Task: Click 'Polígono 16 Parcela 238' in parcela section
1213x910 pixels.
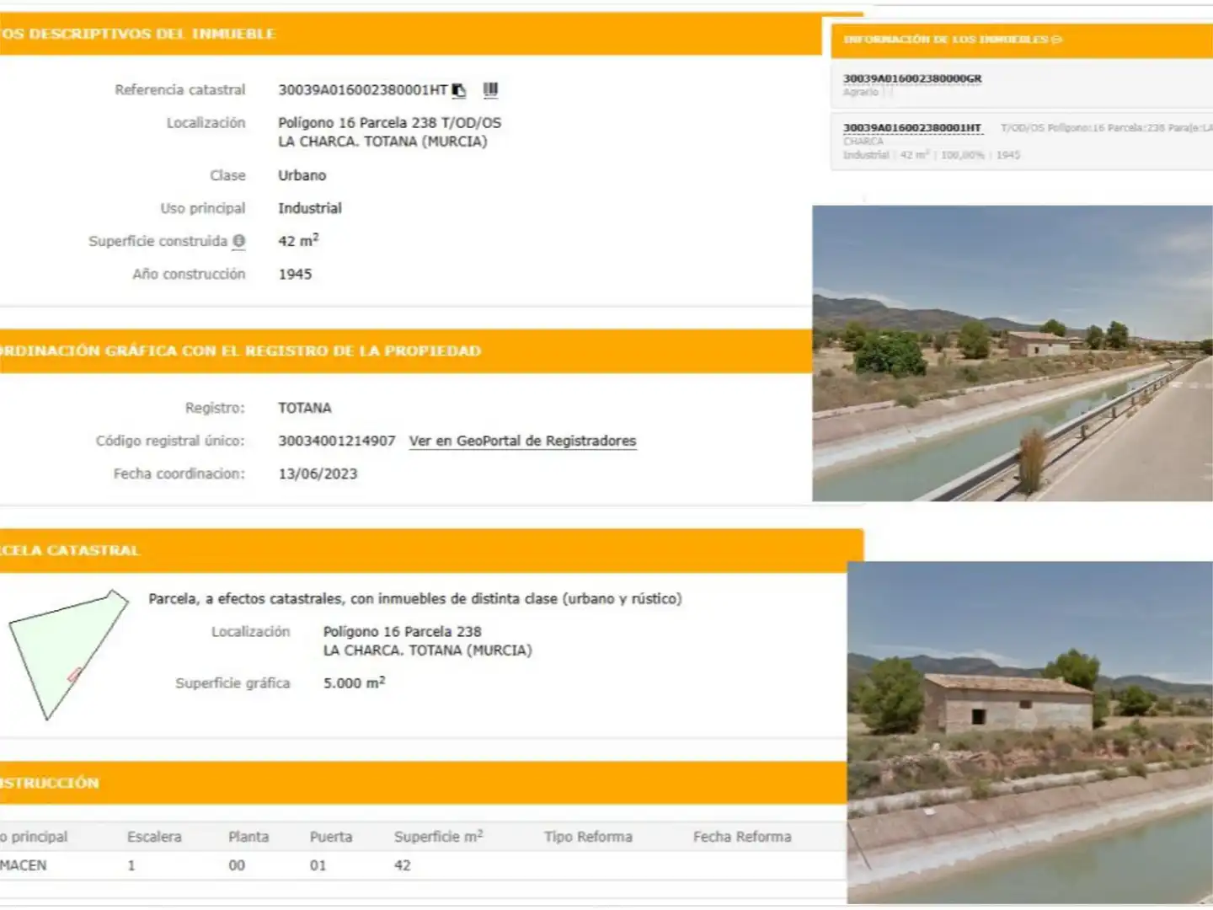Action: (x=403, y=631)
